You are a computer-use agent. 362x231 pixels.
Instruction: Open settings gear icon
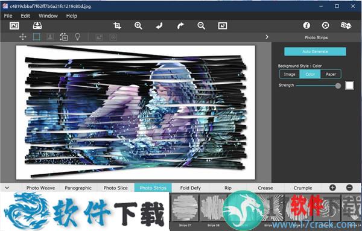[x=326, y=25]
